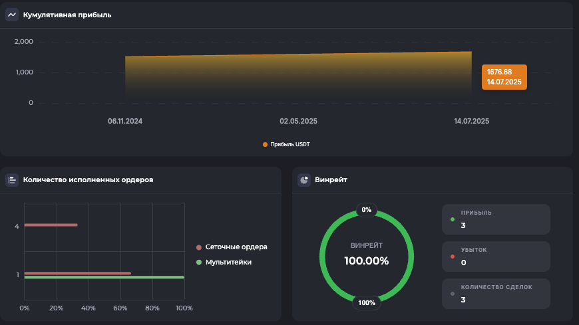Click the green dot beside ПРИБЫЛЬ
The height and width of the screenshot is (325, 579).
click(x=453, y=219)
